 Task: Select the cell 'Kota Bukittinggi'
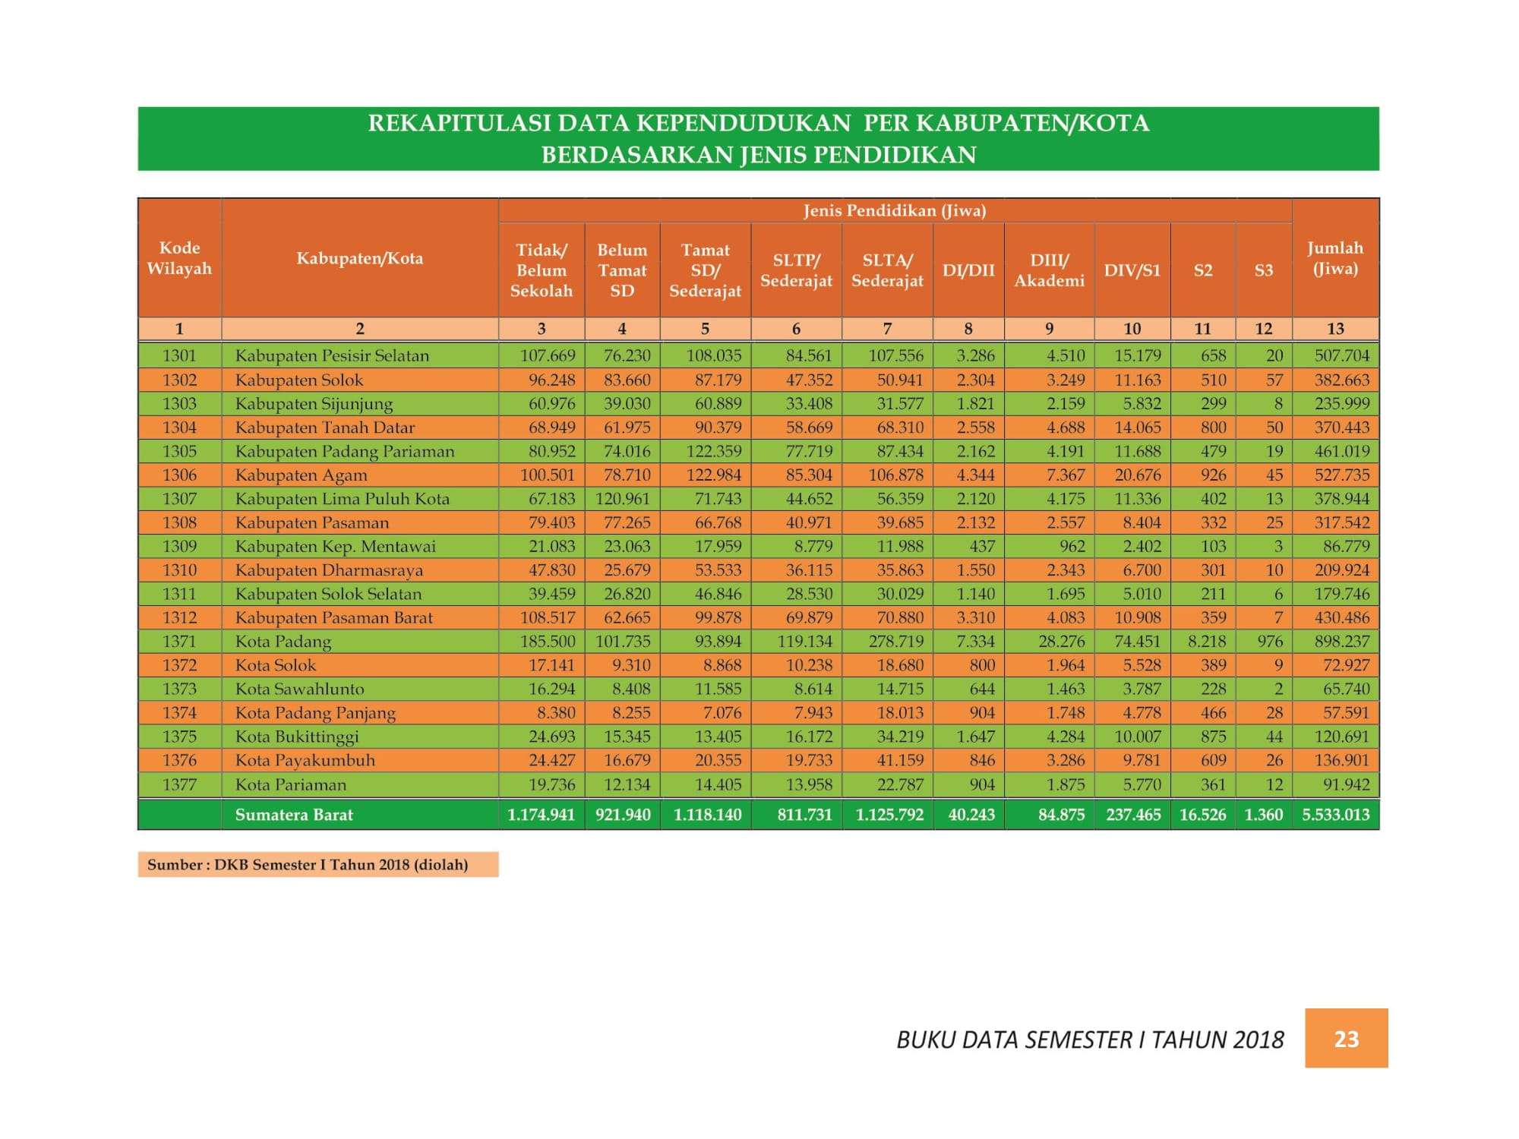[x=359, y=737]
